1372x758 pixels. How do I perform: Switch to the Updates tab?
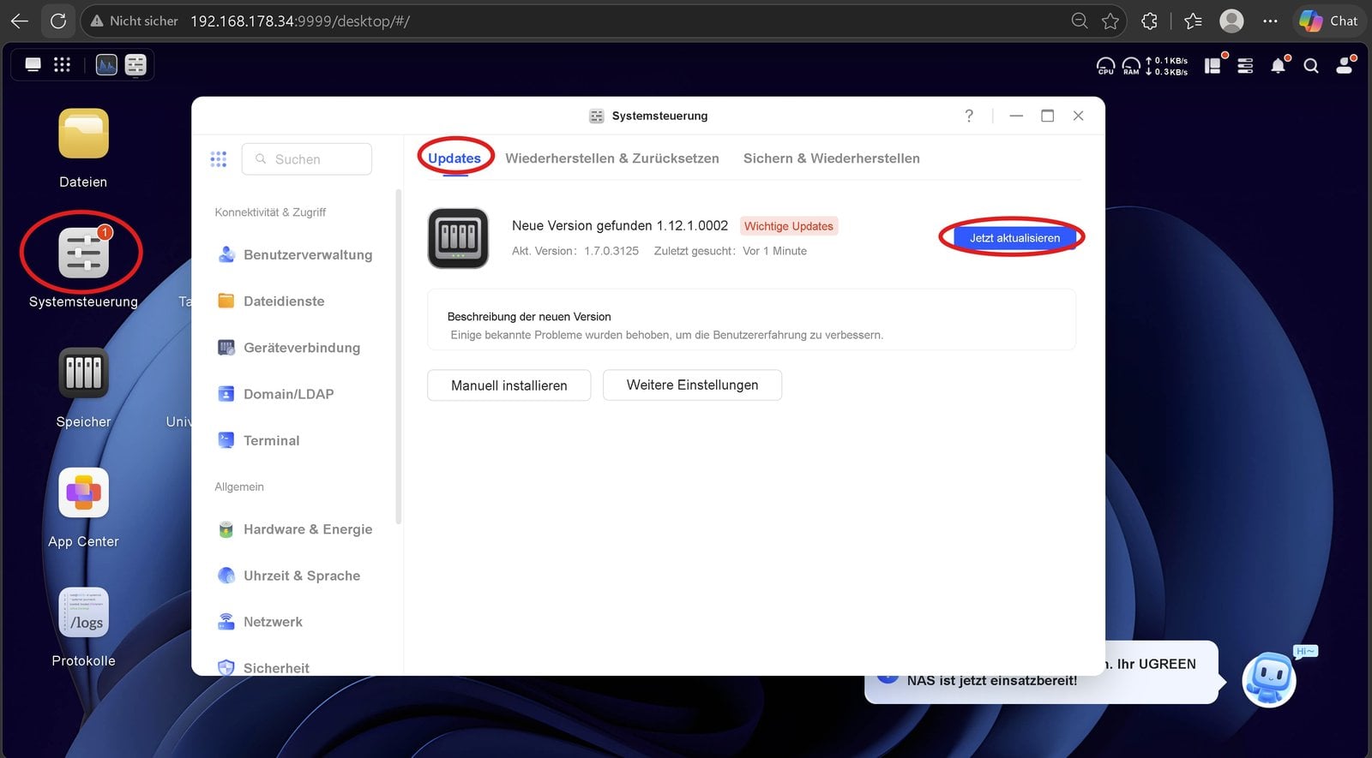pyautogui.click(x=454, y=158)
